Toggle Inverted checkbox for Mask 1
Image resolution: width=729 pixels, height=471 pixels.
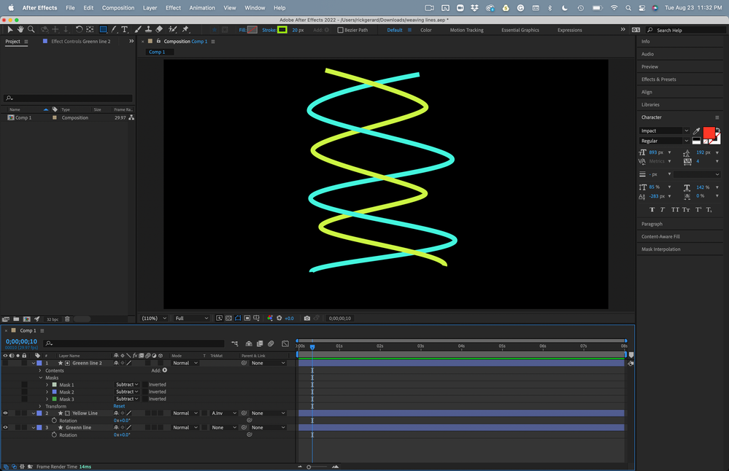(x=145, y=384)
